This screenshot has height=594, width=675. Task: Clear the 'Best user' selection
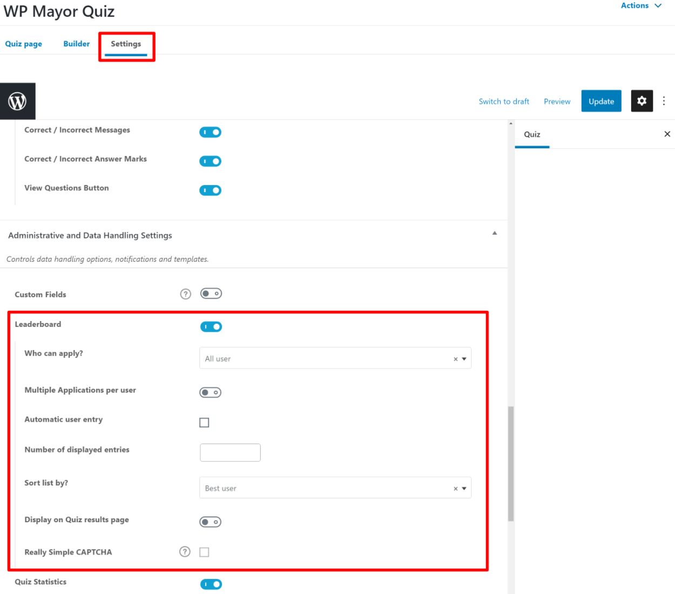(x=456, y=488)
